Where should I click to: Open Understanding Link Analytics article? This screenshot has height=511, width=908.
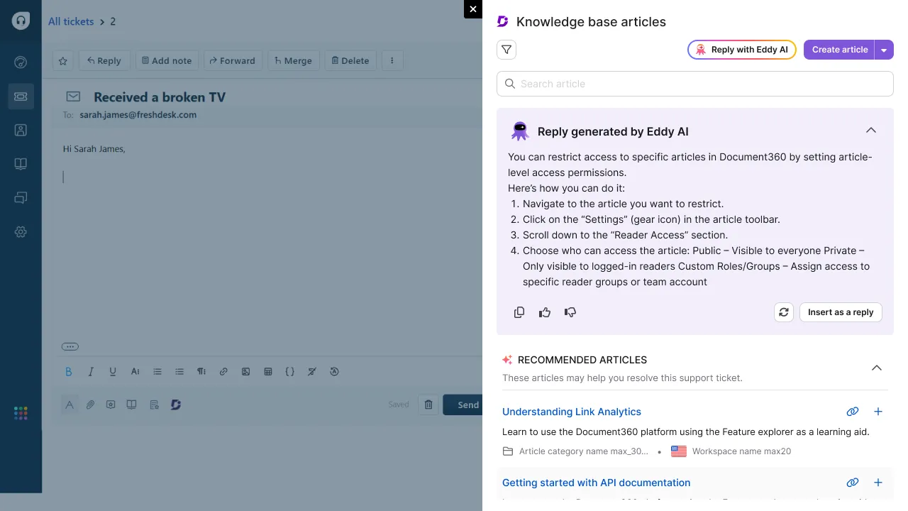pyautogui.click(x=572, y=412)
